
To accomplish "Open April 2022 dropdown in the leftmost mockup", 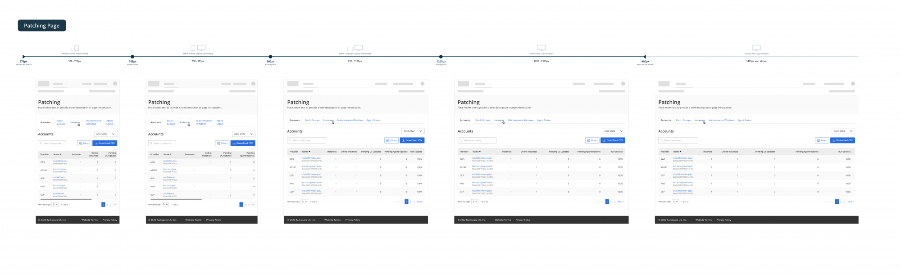I will pyautogui.click(x=106, y=134).
